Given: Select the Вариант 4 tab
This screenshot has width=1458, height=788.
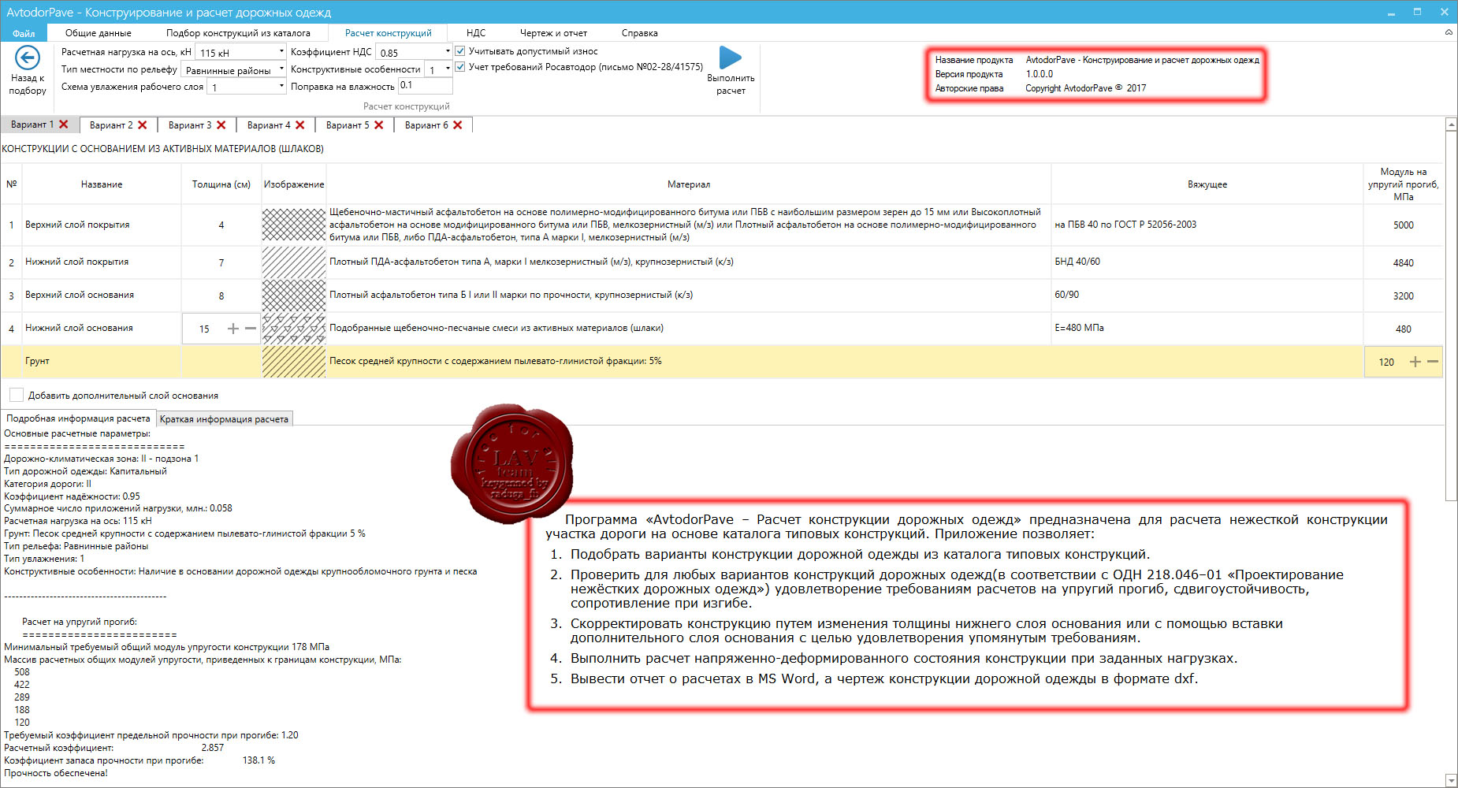Looking at the screenshot, I should click(269, 125).
